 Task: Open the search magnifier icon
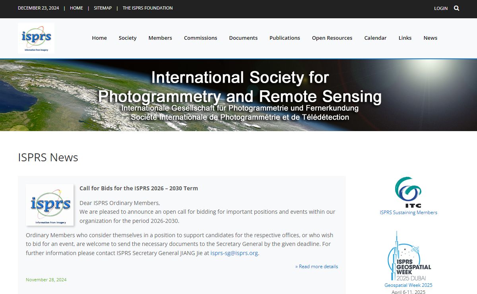[x=456, y=8]
